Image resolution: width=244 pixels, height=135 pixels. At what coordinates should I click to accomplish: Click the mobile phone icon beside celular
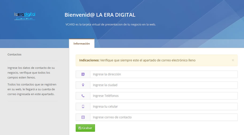(x=83, y=106)
